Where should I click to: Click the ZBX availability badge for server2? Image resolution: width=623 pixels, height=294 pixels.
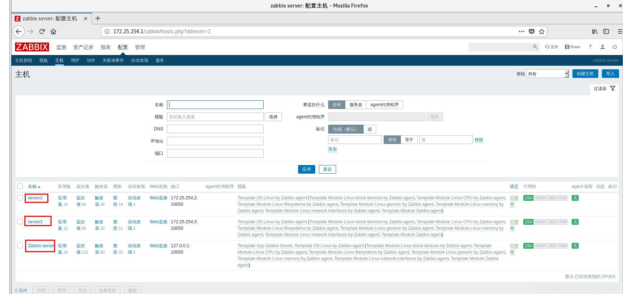click(528, 198)
